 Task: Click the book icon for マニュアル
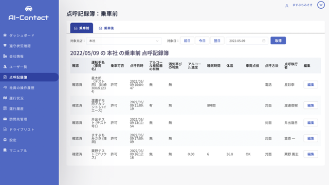[5, 150]
